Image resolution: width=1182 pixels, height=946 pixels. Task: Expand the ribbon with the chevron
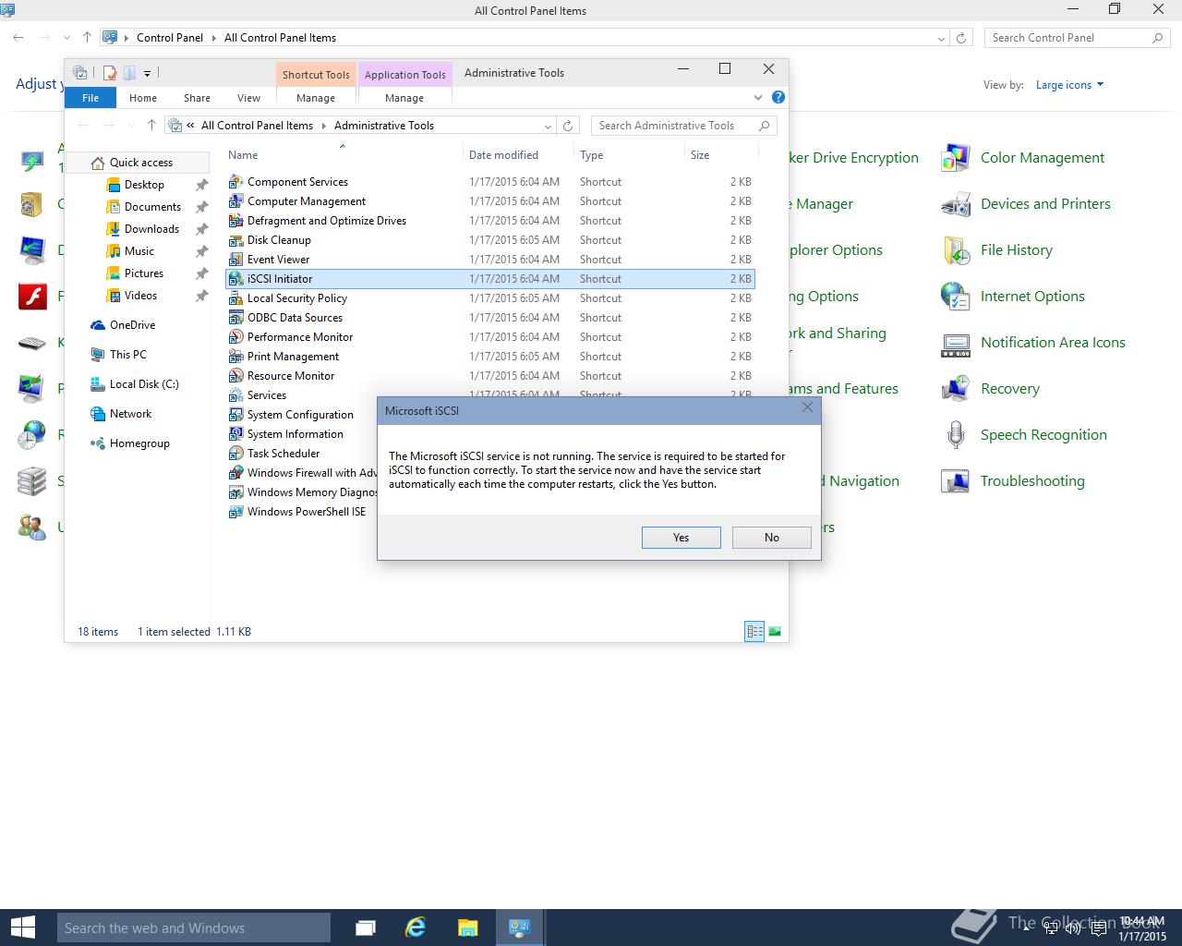click(758, 97)
